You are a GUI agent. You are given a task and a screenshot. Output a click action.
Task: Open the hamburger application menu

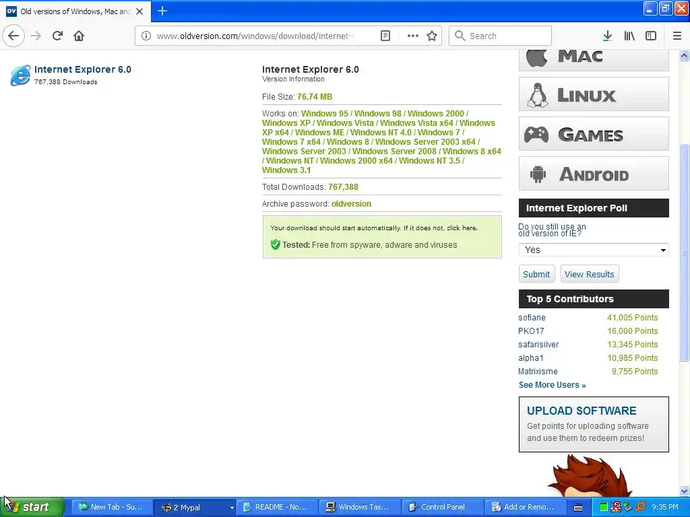[677, 36]
